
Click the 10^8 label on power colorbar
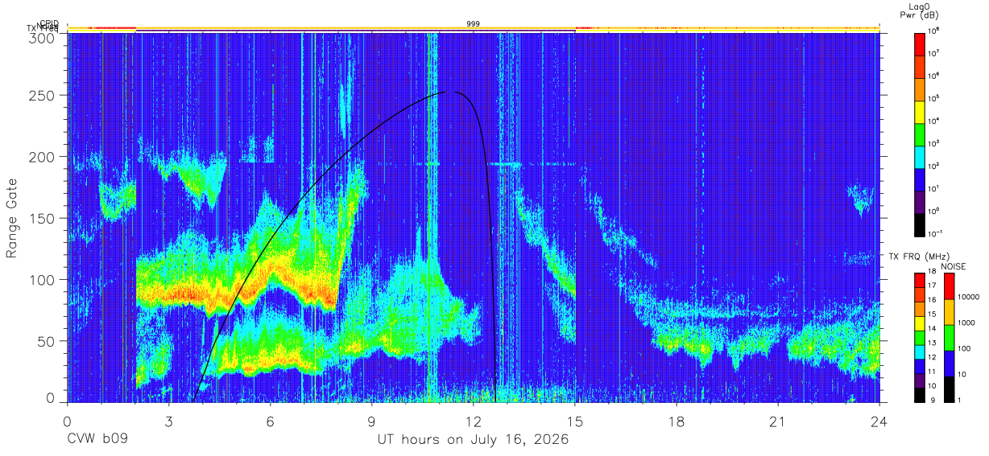933,31
